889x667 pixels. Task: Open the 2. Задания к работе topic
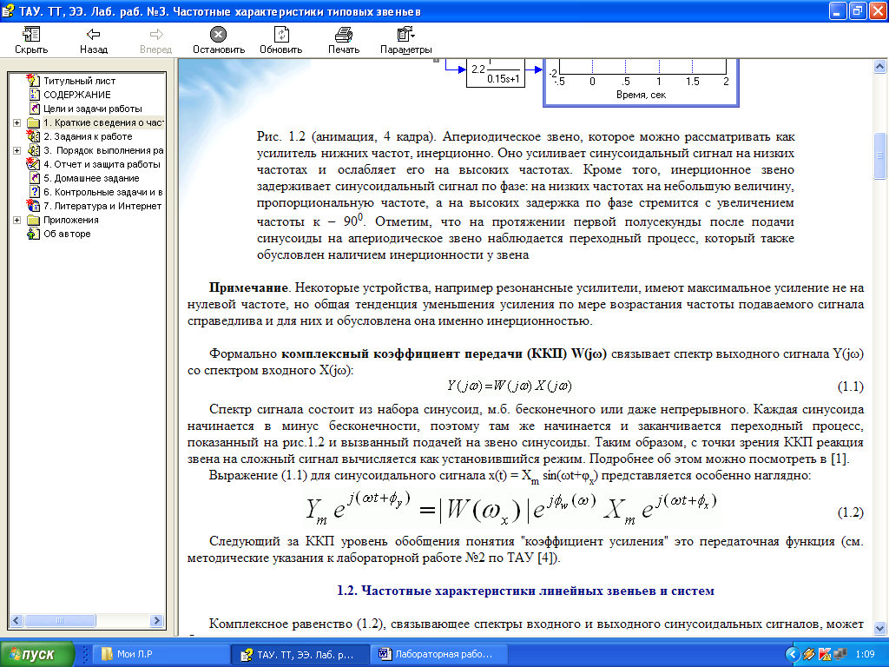point(88,136)
